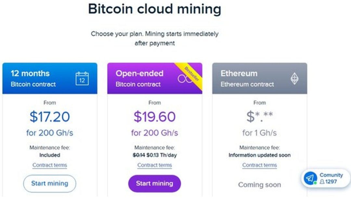This screenshot has height=200, width=351.
Task: Click the calendar icon on 12 months card
Action: point(82,79)
